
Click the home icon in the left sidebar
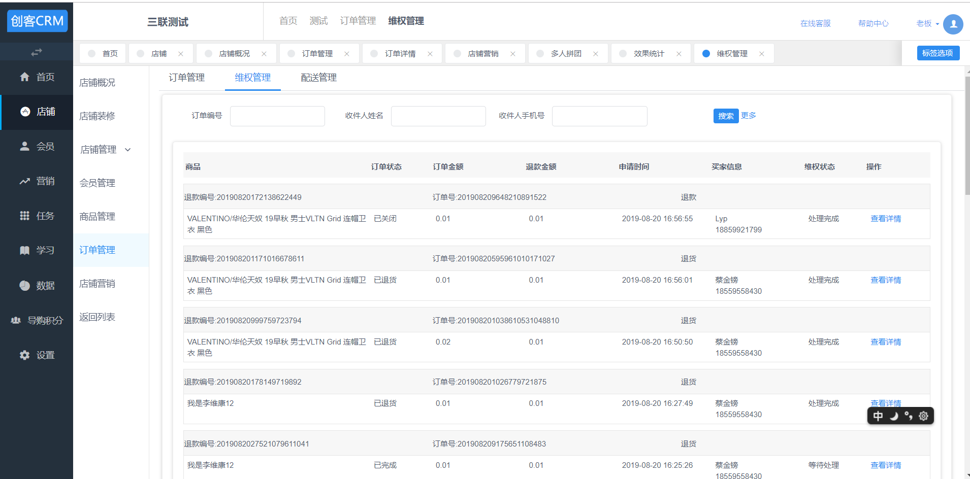coord(24,77)
